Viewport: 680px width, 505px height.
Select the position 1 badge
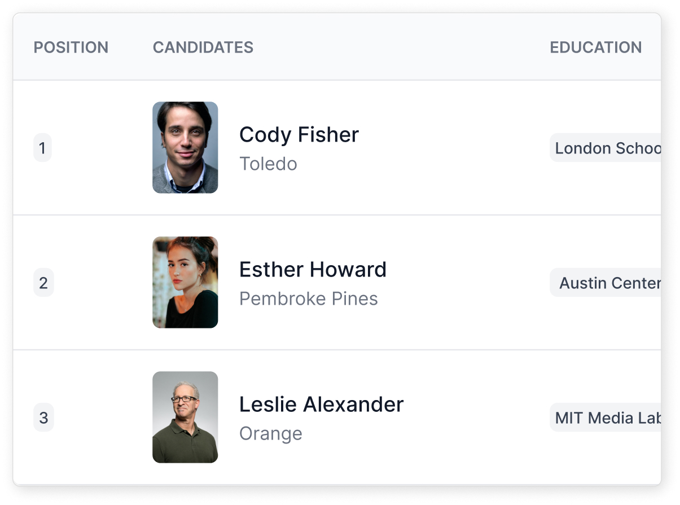42,148
